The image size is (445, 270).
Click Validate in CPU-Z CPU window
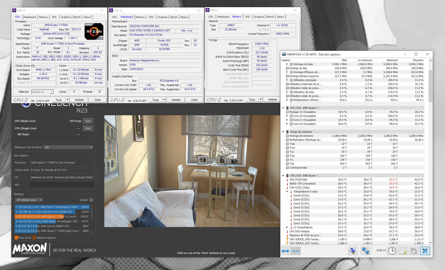point(80,100)
